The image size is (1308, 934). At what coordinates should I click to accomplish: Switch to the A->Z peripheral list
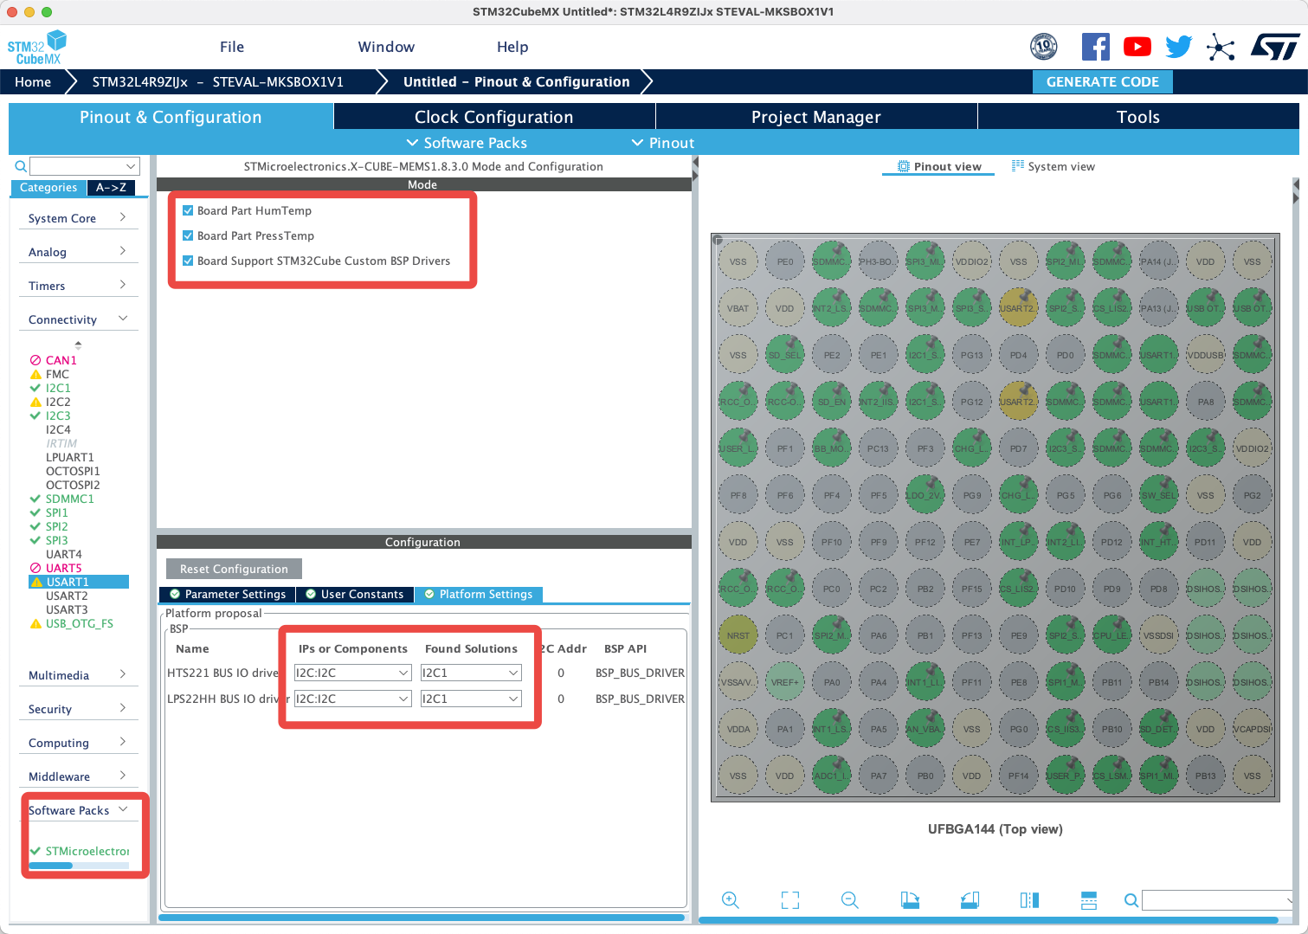tap(111, 187)
